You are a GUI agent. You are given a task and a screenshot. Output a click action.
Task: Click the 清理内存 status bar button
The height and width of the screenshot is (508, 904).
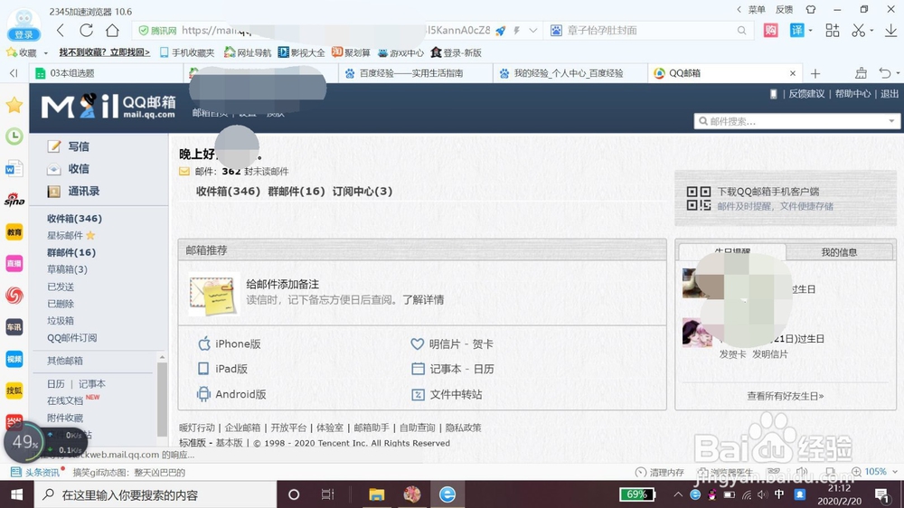pos(660,472)
